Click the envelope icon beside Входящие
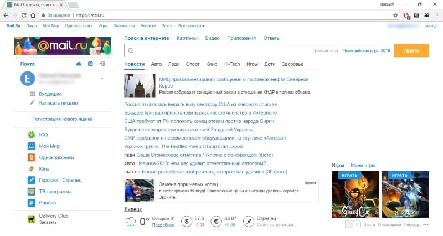 [x=33, y=94]
